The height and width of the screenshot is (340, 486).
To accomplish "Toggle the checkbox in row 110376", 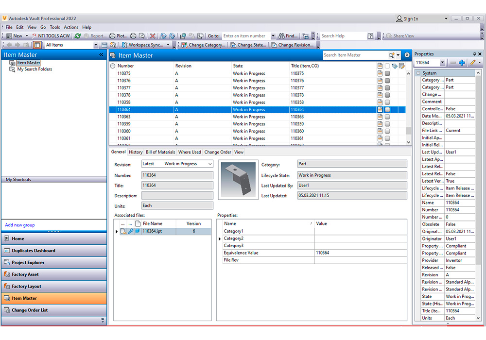I will point(387,81).
